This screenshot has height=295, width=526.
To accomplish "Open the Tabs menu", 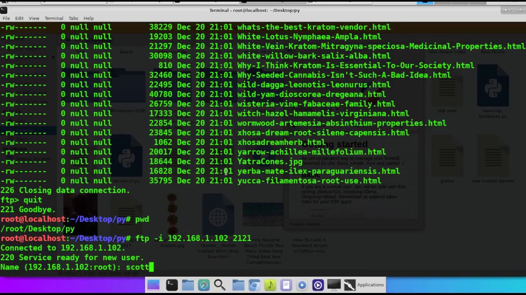I will 74,18.
